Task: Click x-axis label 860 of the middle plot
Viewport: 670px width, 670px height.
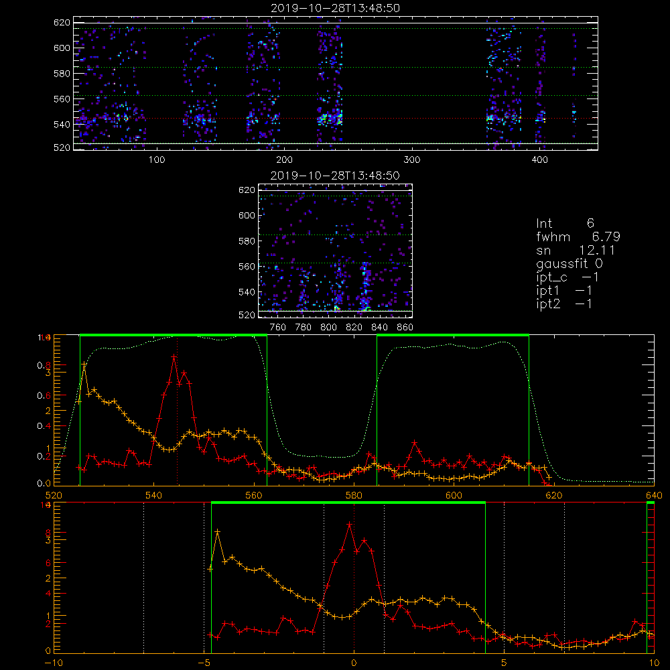Action: coord(405,328)
